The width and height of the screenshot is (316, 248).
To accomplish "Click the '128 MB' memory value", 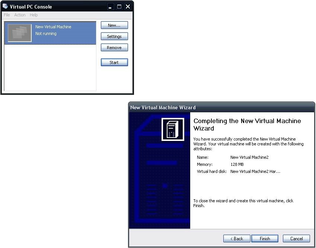I will (237, 164).
